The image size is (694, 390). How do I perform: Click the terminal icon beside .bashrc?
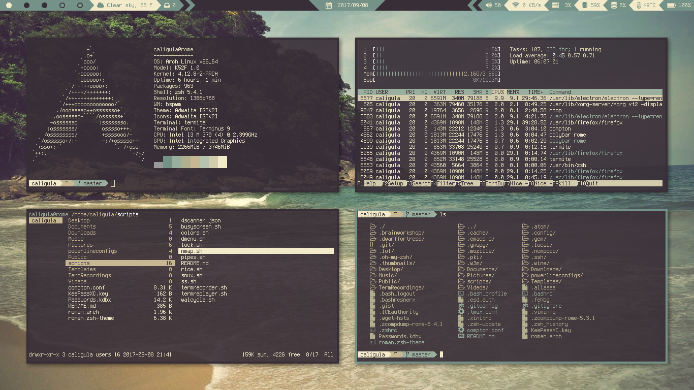[x=525, y=294]
